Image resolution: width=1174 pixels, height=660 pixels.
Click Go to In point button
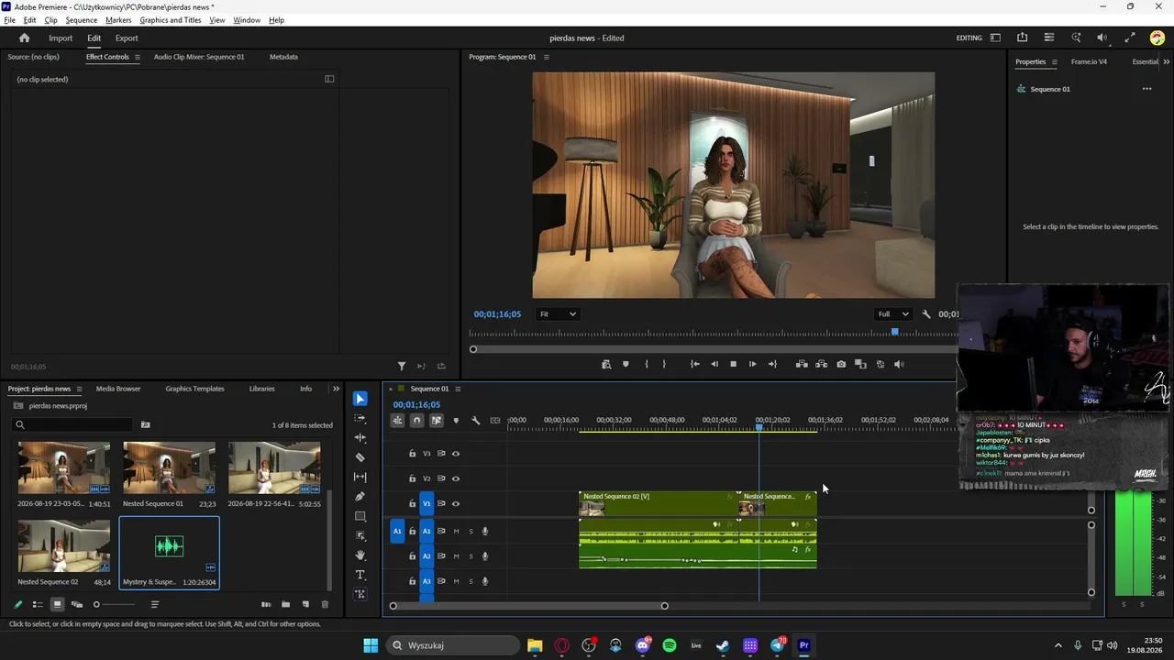point(694,364)
